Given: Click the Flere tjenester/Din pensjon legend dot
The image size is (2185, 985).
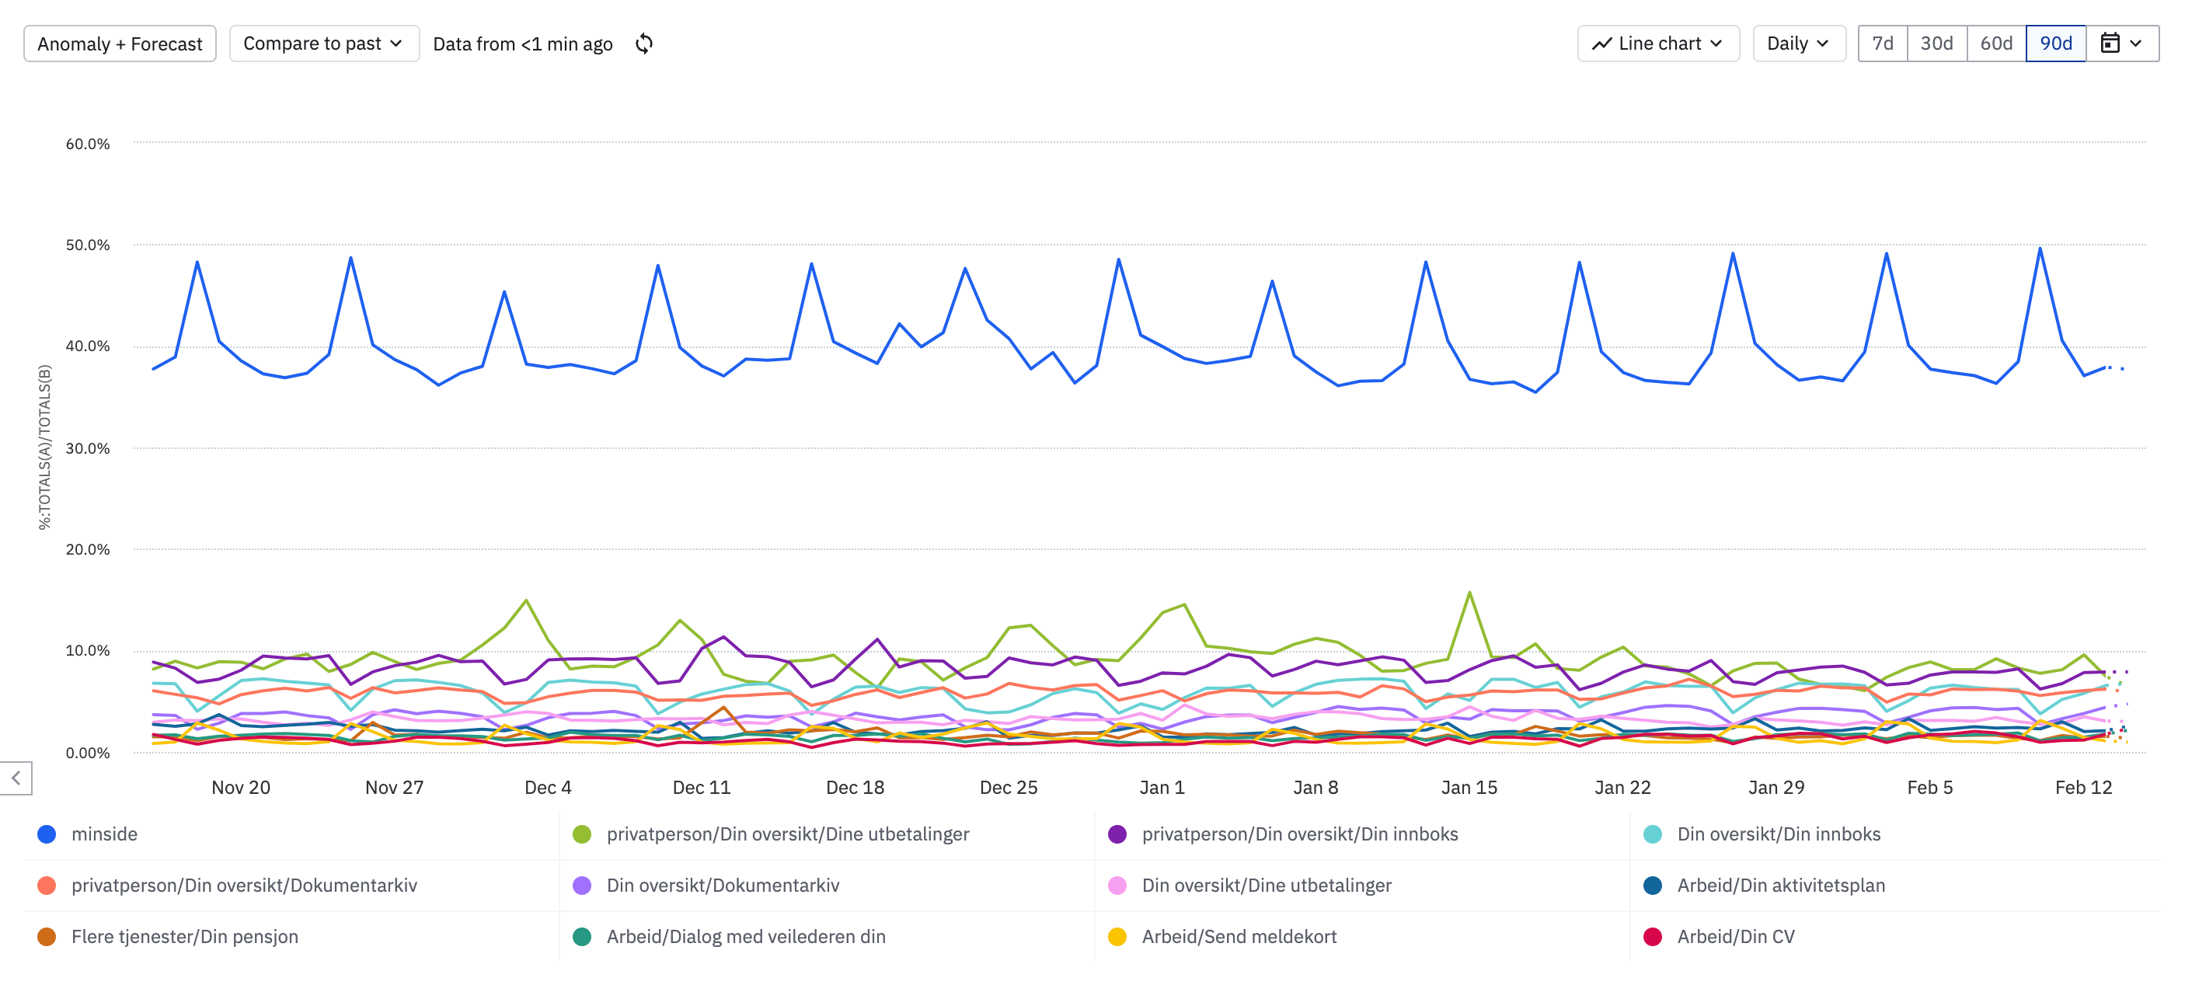Looking at the screenshot, I should [47, 937].
